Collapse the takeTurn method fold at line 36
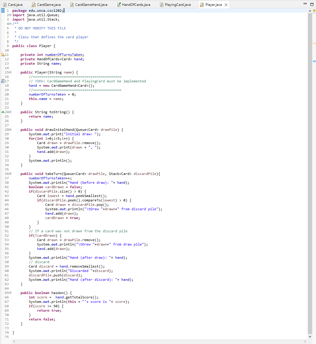Viewport: 316px width, 344px height. coord(10,173)
